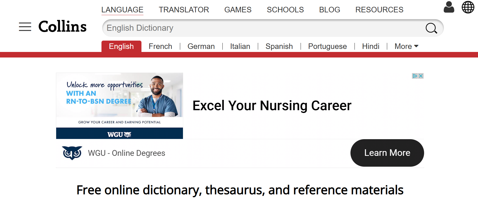Click the WGU nursing ad image
The height and width of the screenshot is (205, 478).
coord(119,106)
